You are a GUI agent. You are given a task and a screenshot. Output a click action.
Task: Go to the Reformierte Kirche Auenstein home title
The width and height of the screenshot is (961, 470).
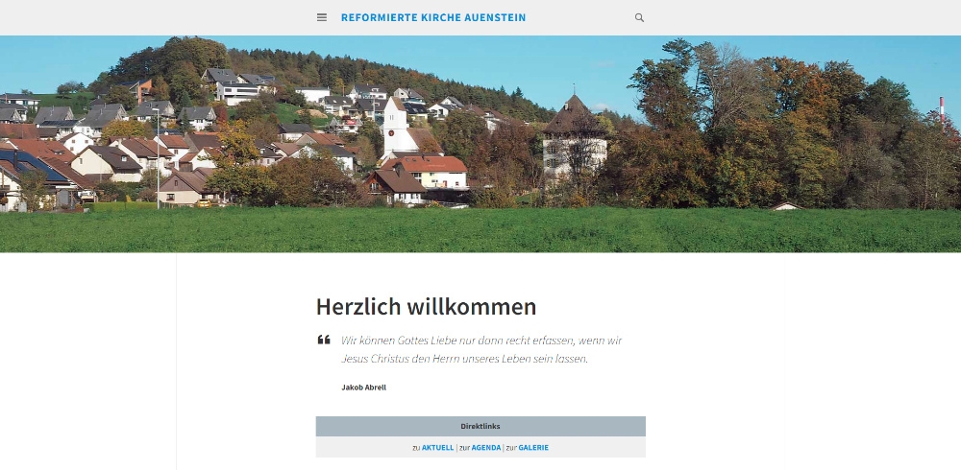(x=433, y=18)
